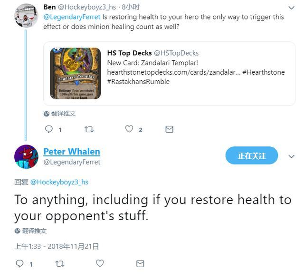
Task: Open the tweet timestamp 上午1:33 link
Action: coord(57,246)
